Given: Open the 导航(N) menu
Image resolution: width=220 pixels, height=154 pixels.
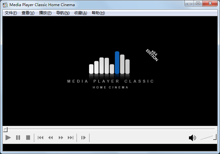Looking at the screenshot, I should (x=63, y=13).
